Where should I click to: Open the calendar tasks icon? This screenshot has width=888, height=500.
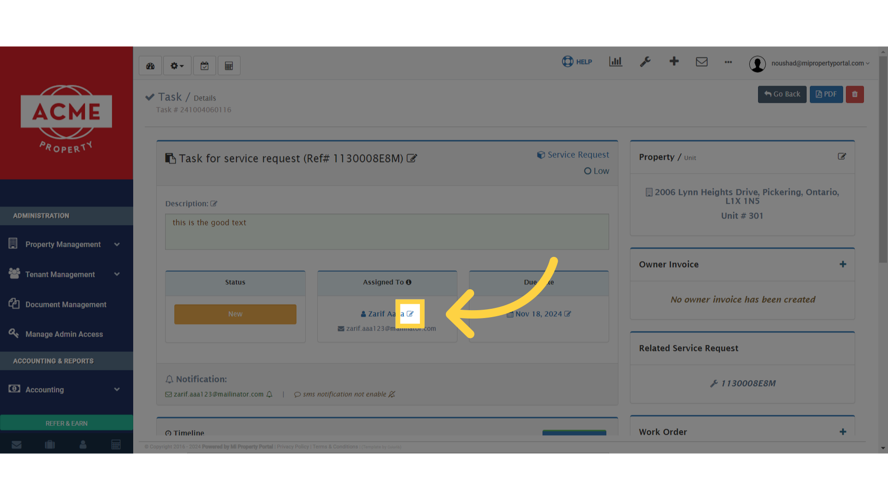(x=204, y=65)
